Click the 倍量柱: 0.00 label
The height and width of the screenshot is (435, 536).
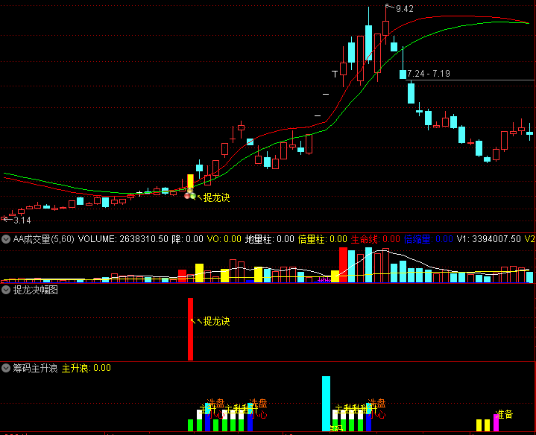(x=322, y=239)
